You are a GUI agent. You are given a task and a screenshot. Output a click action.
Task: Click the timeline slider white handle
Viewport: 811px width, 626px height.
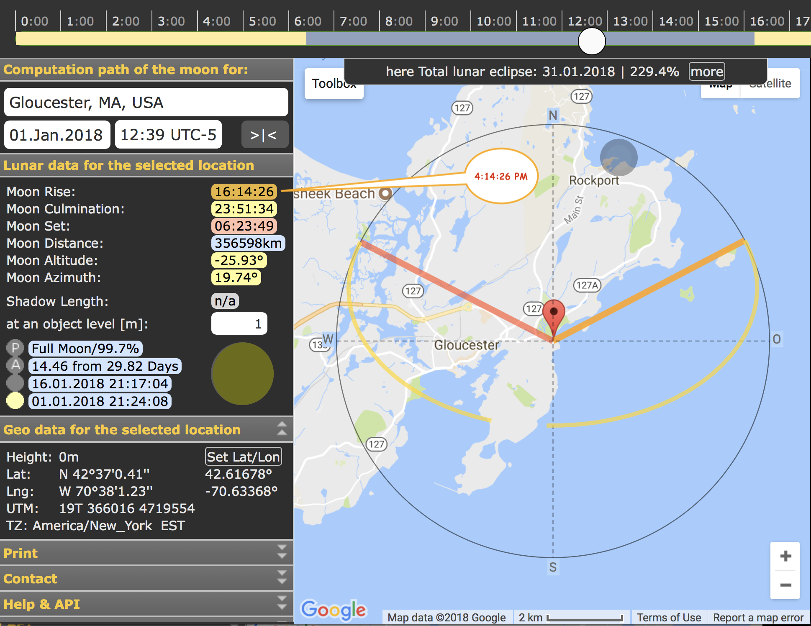[x=591, y=41]
